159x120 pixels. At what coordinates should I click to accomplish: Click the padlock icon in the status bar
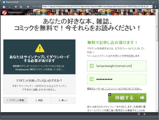tap(144, 114)
